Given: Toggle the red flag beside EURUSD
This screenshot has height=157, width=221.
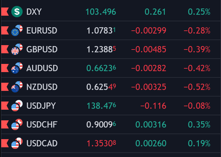Looking at the screenshot, I should 5,31.
